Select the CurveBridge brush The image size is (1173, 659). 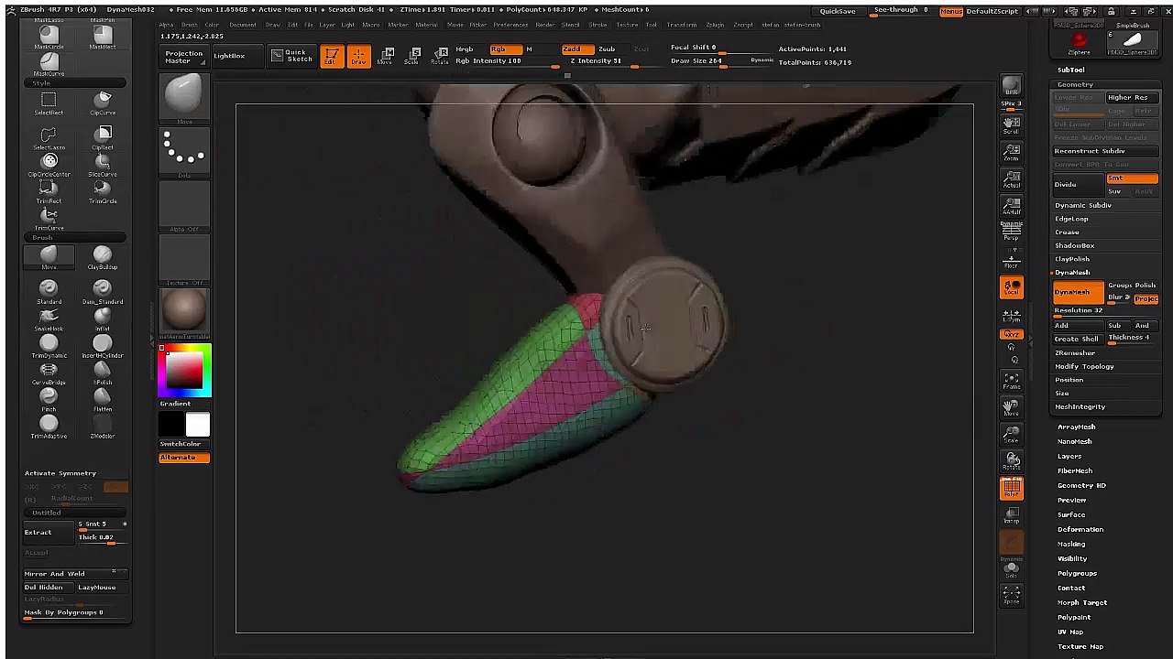[49, 373]
